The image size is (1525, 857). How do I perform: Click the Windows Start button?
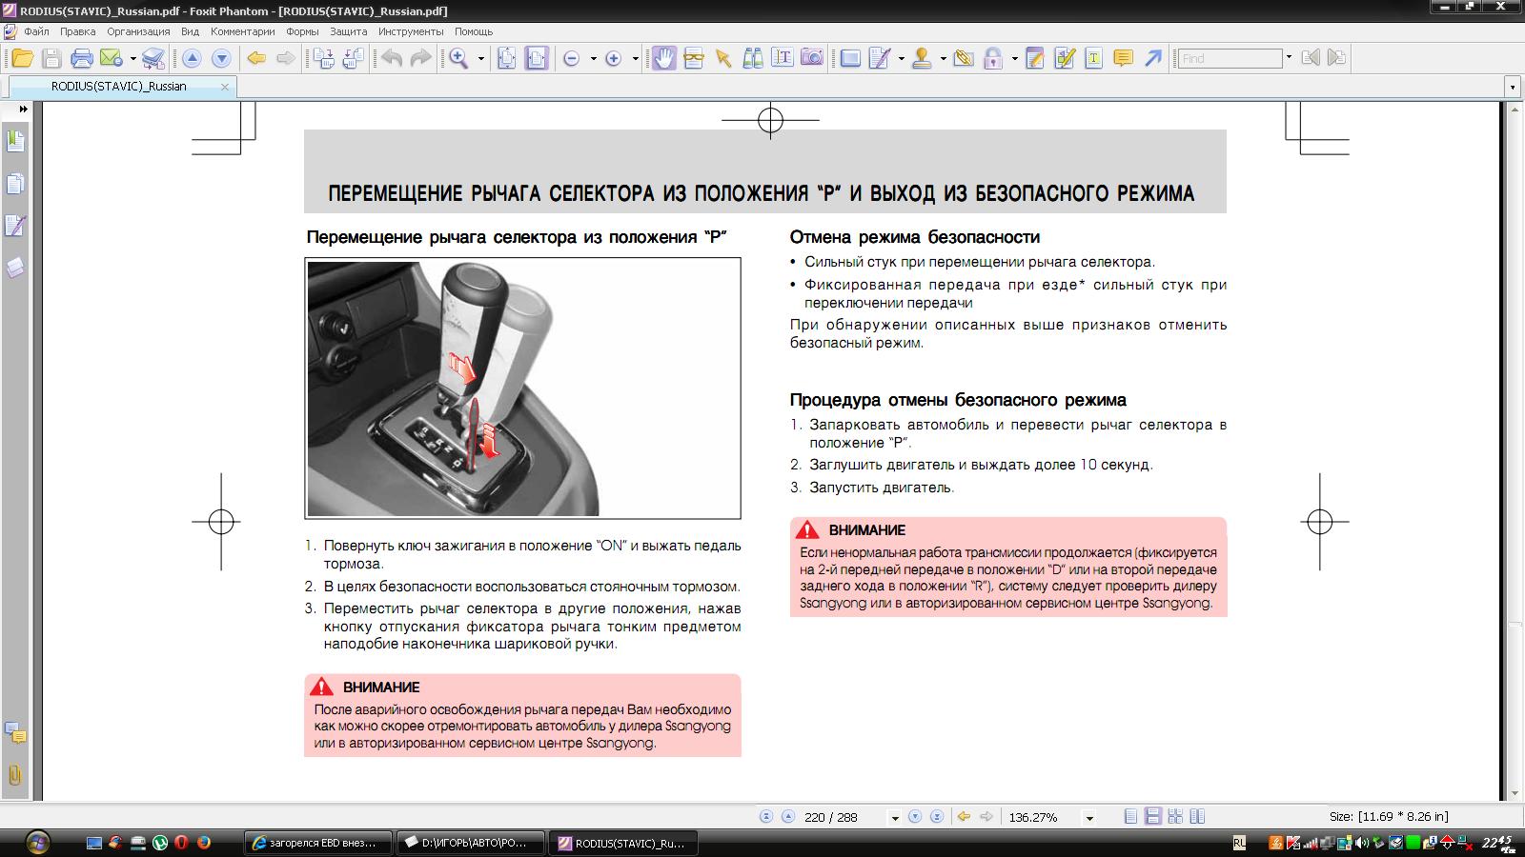pyautogui.click(x=37, y=842)
